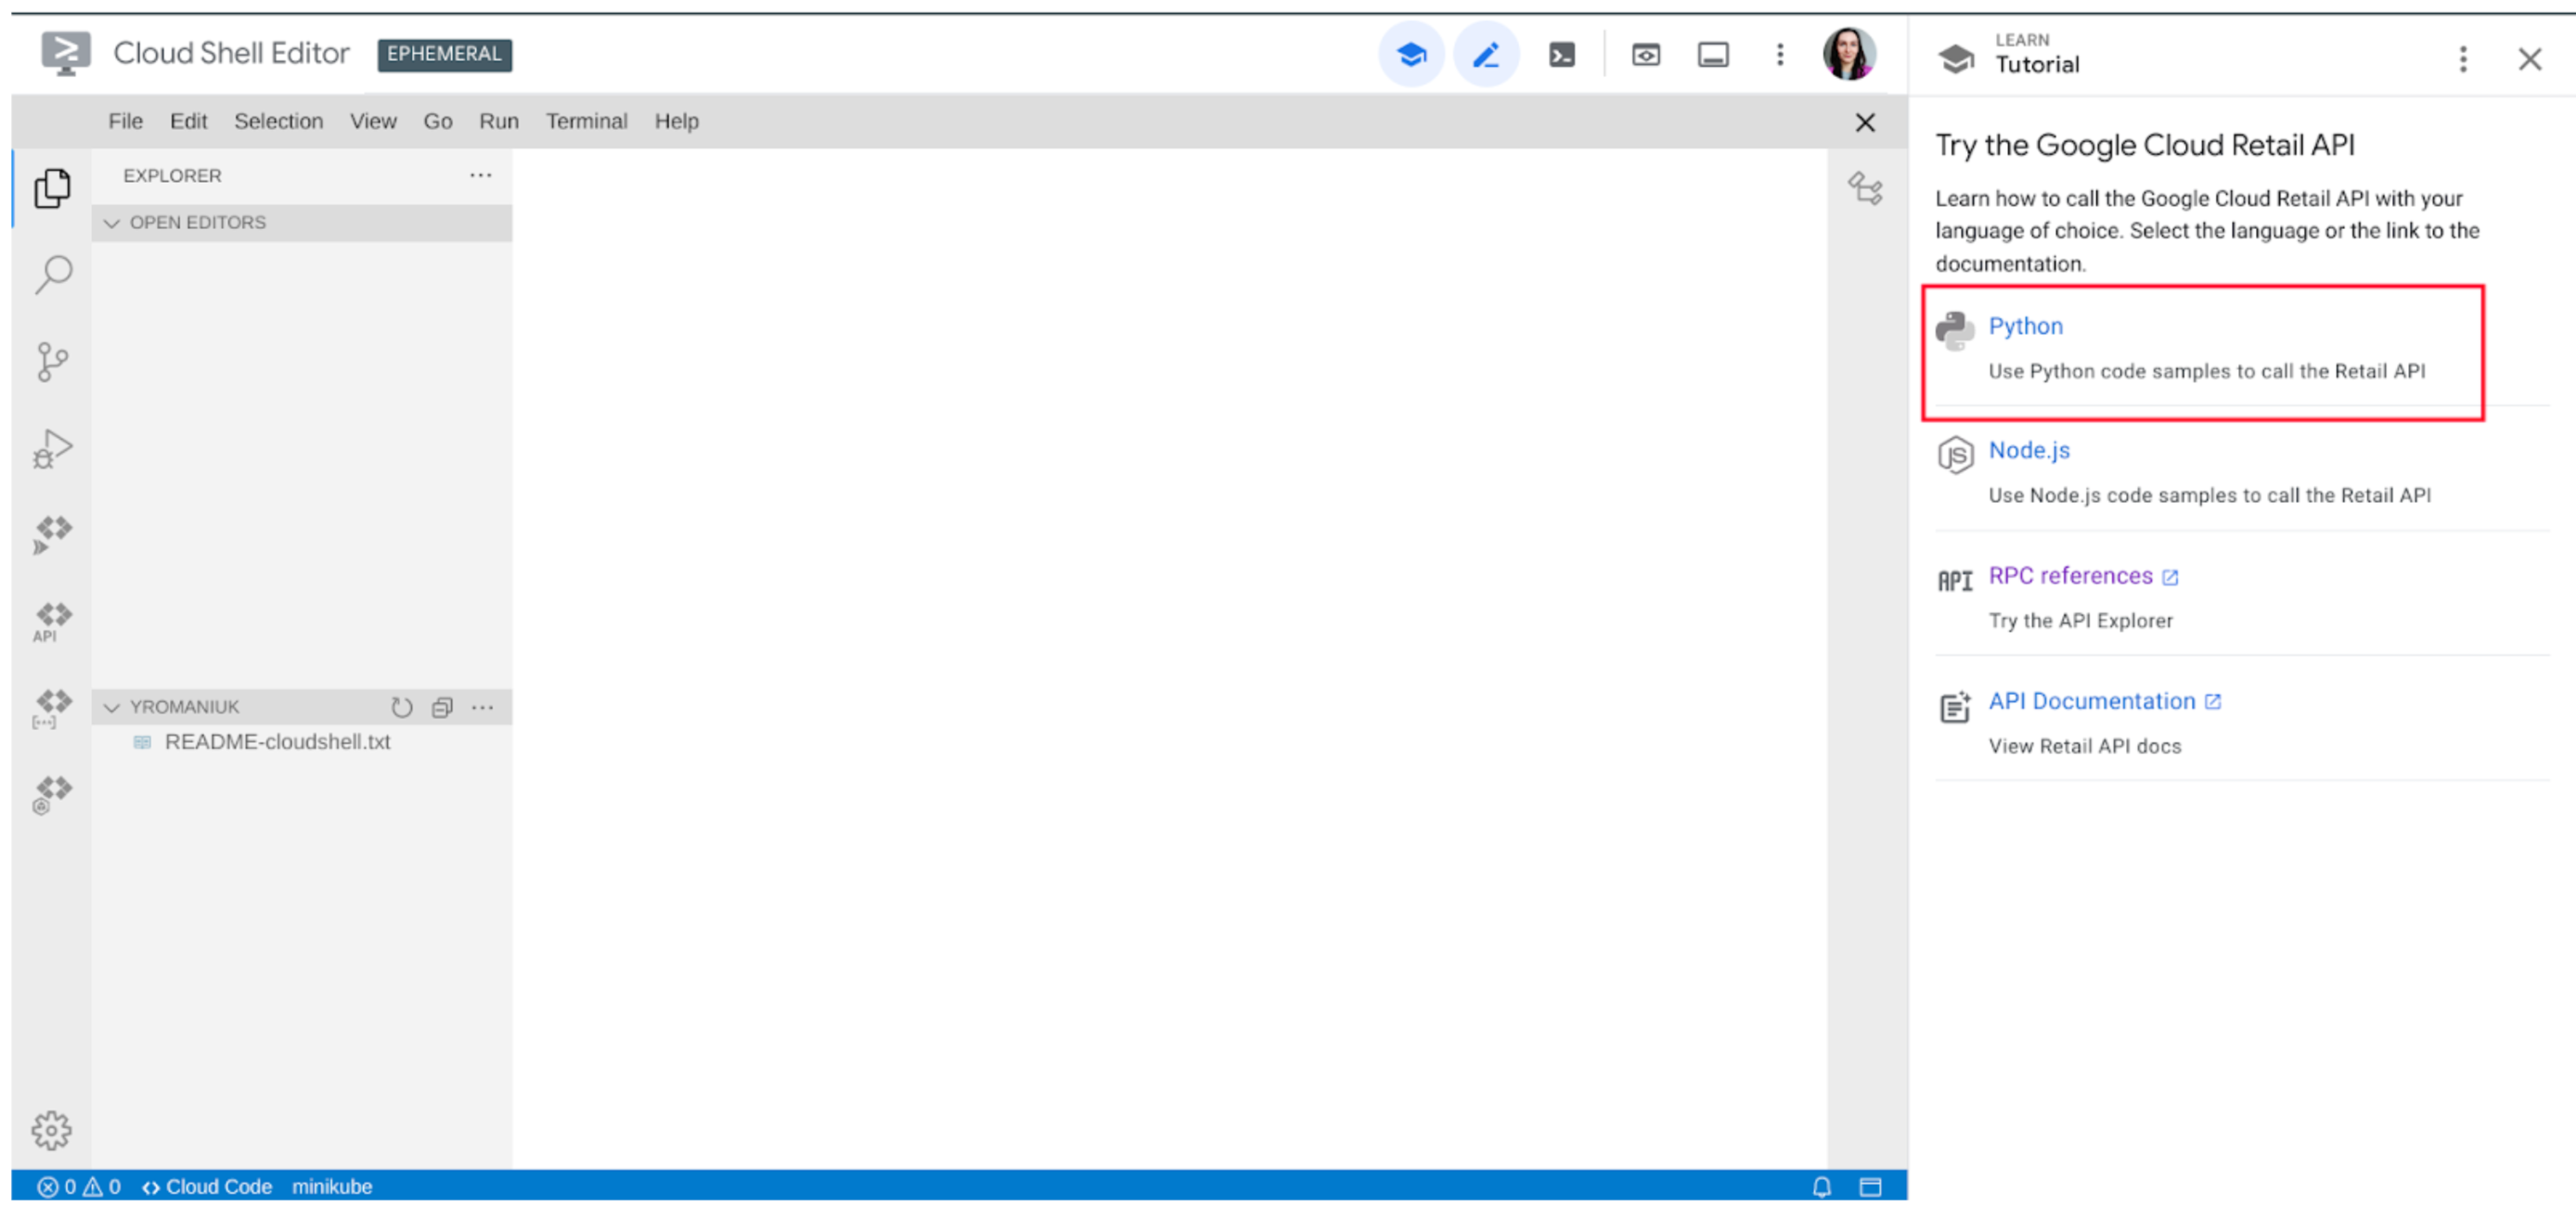Toggle the Learn tutorial mode button
2576x1232 pixels.
(x=1411, y=55)
